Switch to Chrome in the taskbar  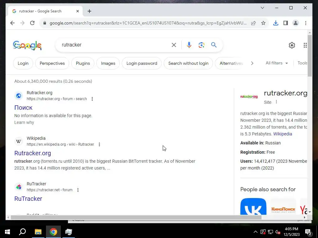point(53,232)
